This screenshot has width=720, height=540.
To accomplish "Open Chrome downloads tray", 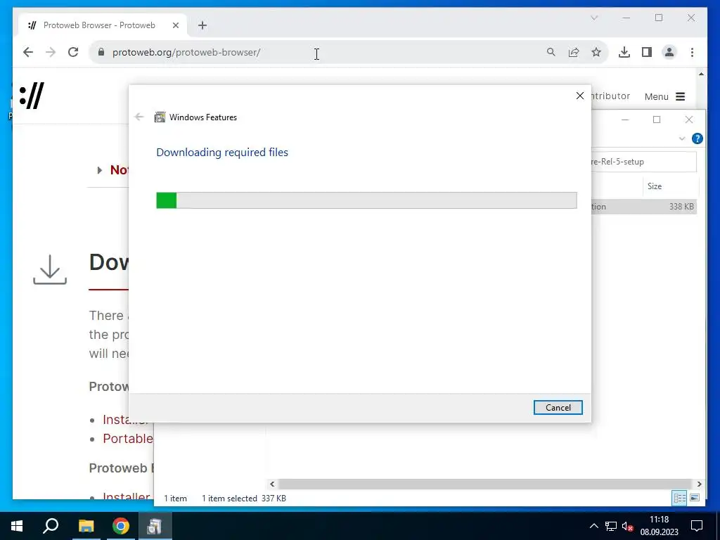I will point(624,52).
